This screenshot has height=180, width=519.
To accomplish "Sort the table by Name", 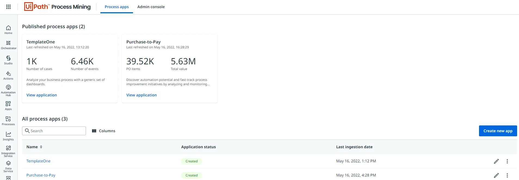I will 34,147.
